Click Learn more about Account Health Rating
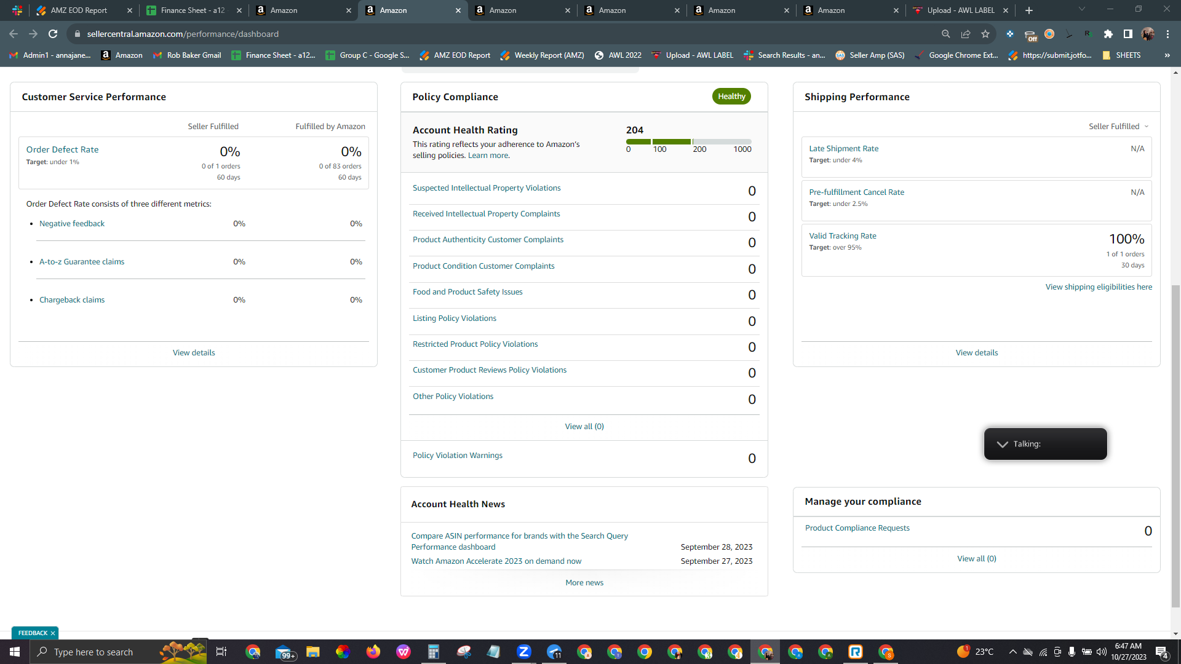Image resolution: width=1181 pixels, height=664 pixels. pyautogui.click(x=488, y=156)
